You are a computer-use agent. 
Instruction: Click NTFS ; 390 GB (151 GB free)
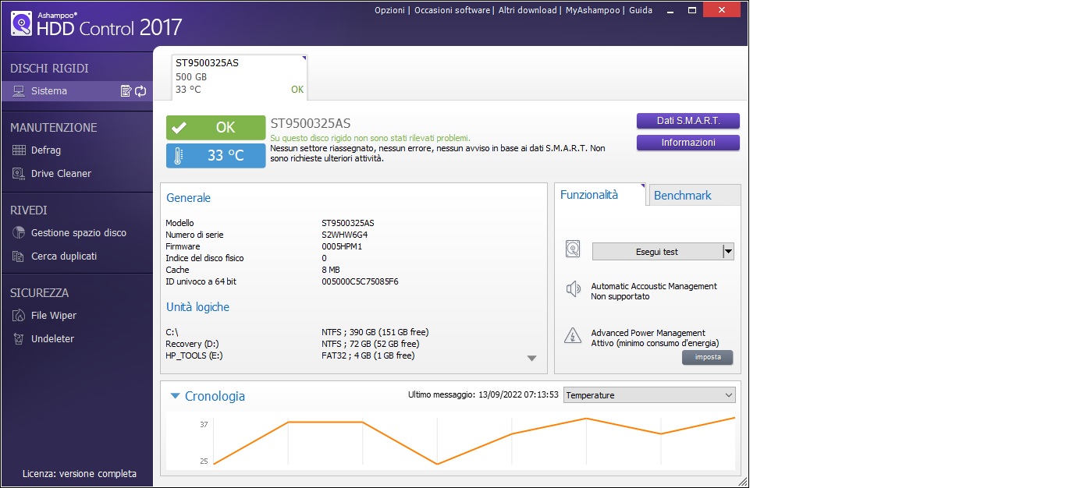click(375, 332)
